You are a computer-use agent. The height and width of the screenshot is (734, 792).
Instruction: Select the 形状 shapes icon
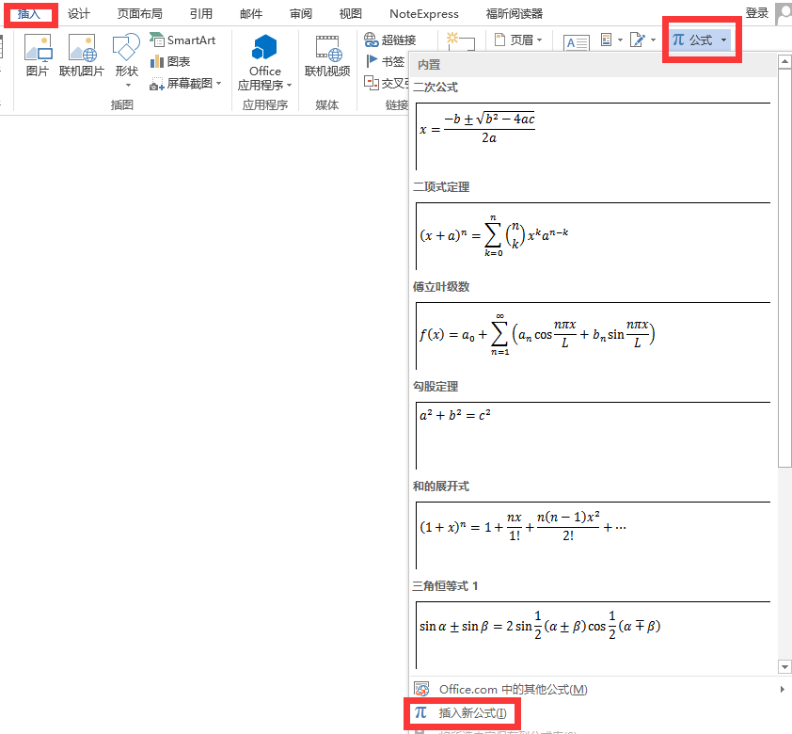126,59
